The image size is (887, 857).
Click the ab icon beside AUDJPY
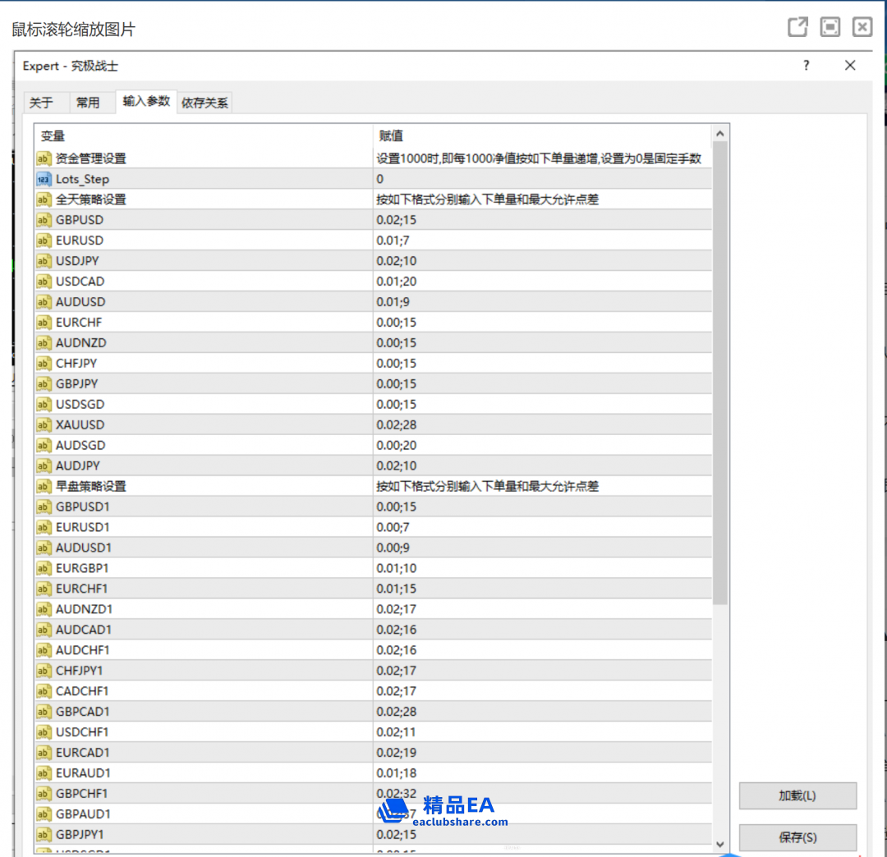pos(43,465)
